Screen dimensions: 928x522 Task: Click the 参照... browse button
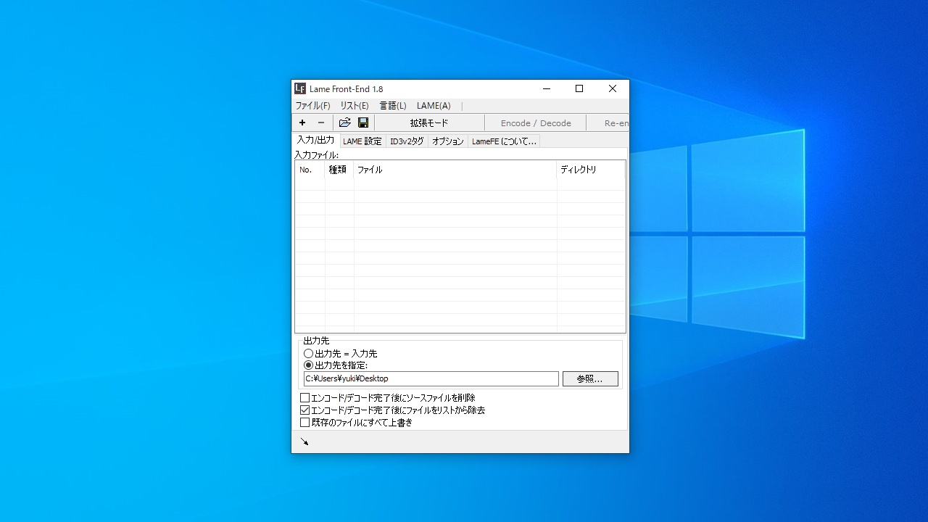(x=590, y=379)
